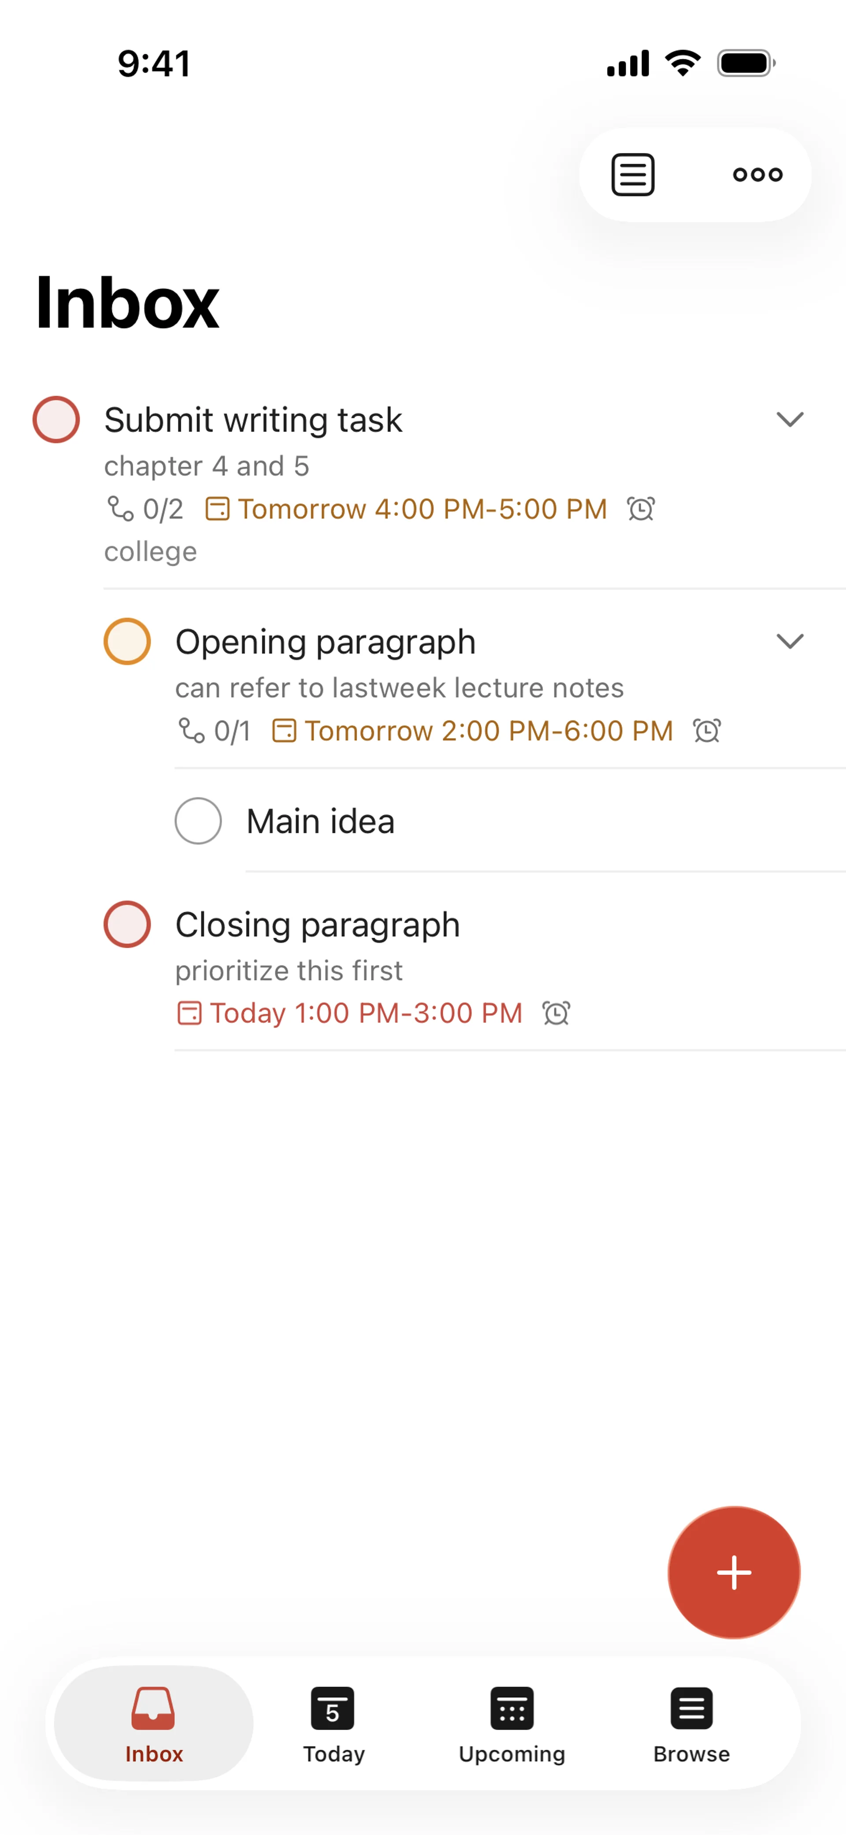Tap the red plus add task button
Image resolution: width=846 pixels, height=1835 pixels.
(734, 1572)
